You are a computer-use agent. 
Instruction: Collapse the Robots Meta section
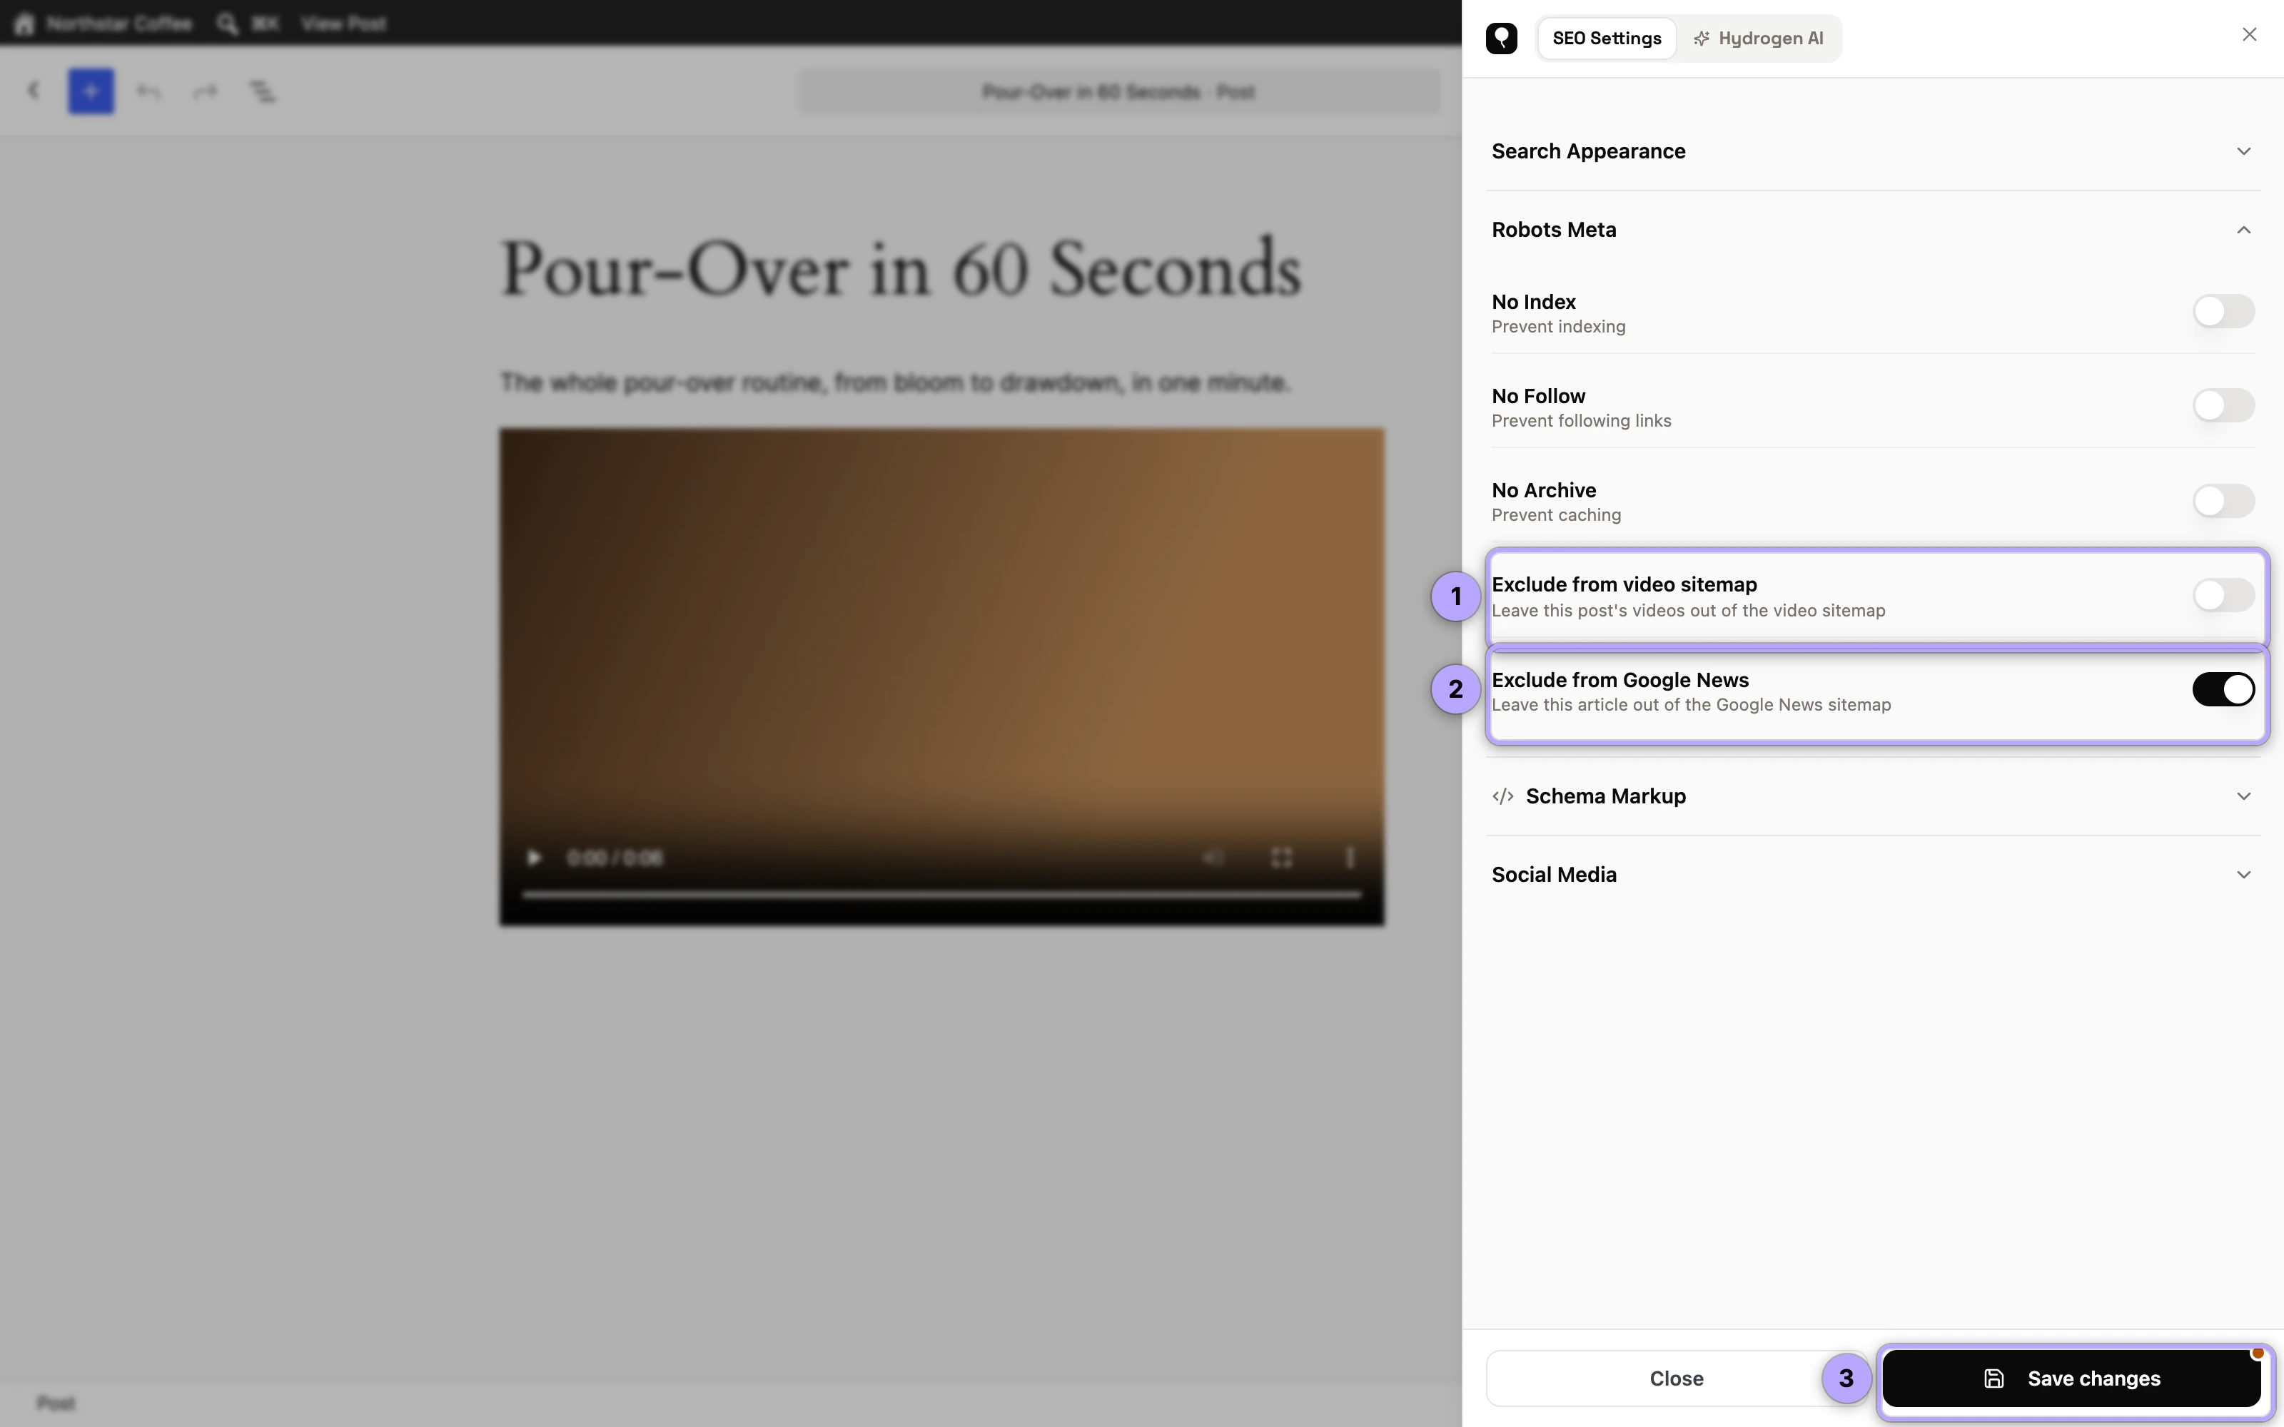tap(1874, 229)
